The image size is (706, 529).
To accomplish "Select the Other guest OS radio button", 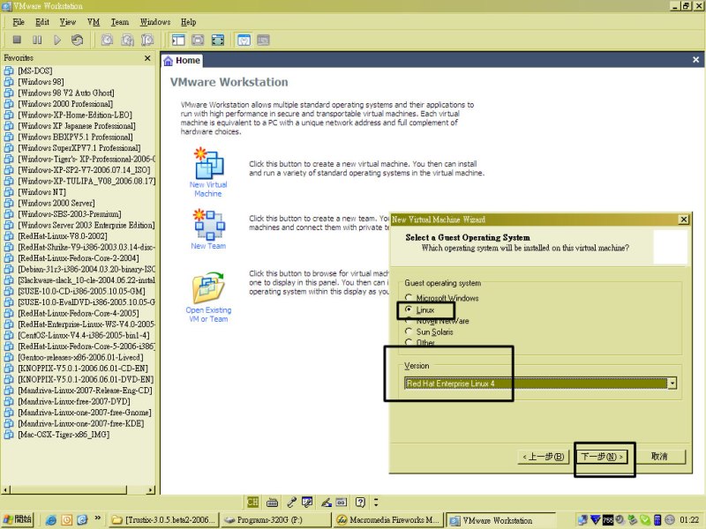I will click(409, 342).
